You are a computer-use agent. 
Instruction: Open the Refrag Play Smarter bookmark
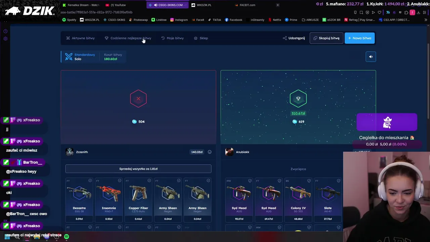click(359, 20)
